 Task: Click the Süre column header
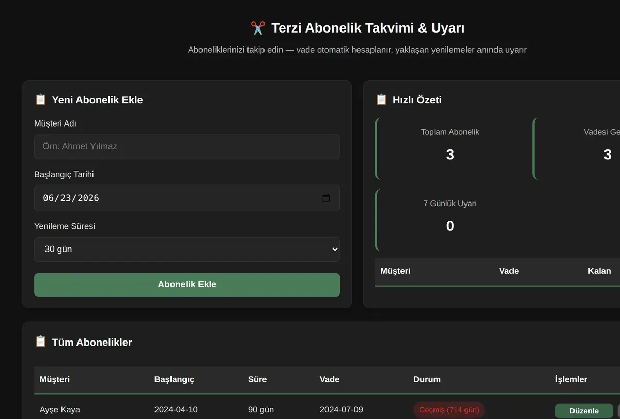(x=257, y=379)
